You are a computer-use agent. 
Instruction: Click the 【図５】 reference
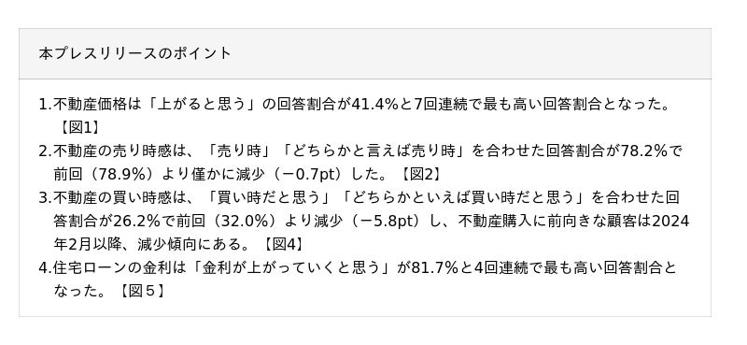142,291
